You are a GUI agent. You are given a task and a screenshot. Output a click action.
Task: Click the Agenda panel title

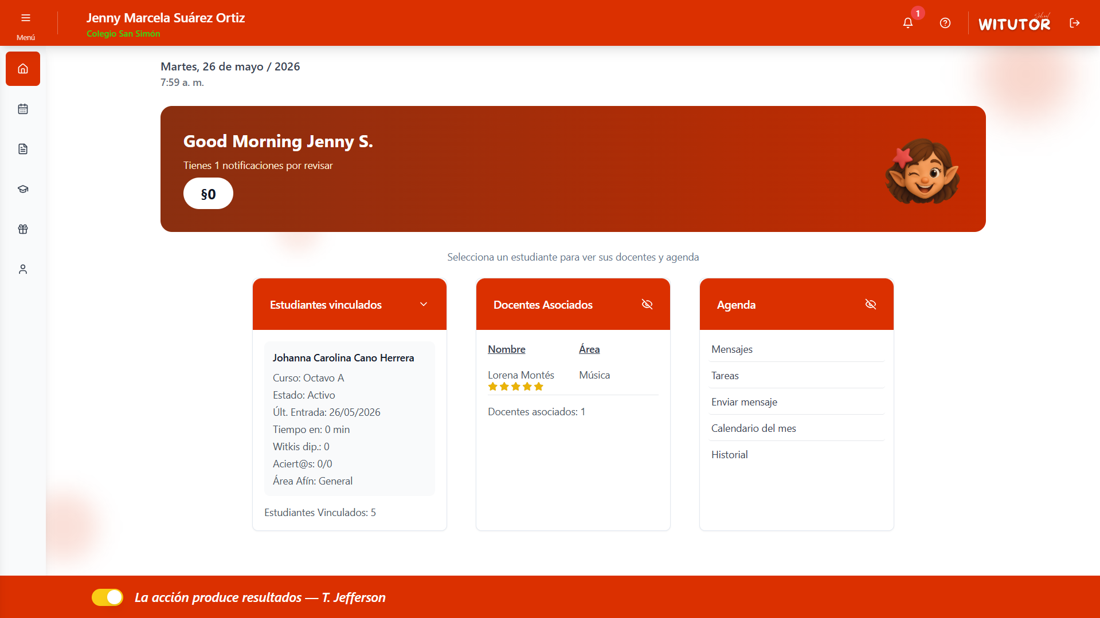[x=736, y=305]
